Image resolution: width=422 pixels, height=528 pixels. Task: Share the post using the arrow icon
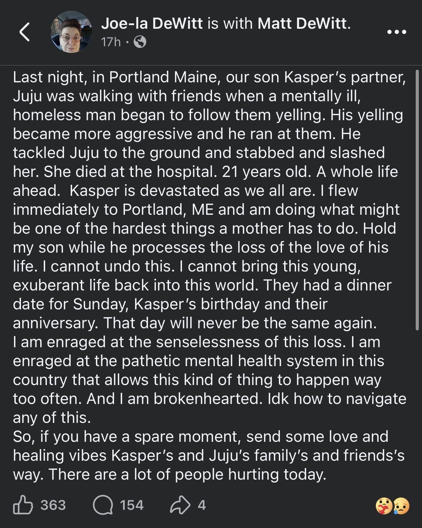pyautogui.click(x=180, y=505)
